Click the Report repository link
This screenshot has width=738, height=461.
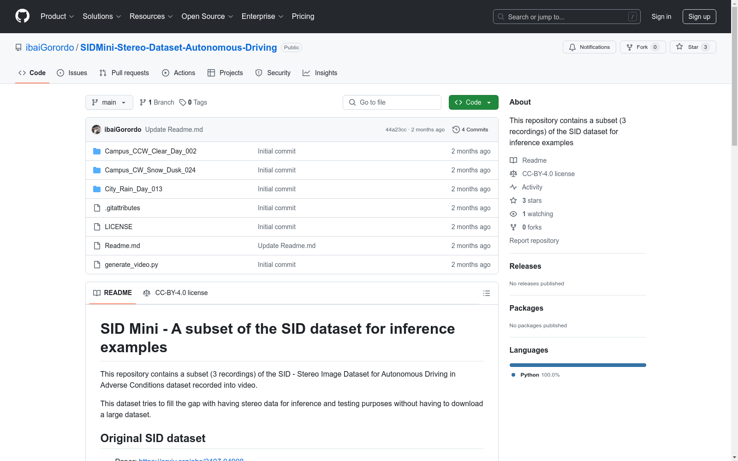534,241
